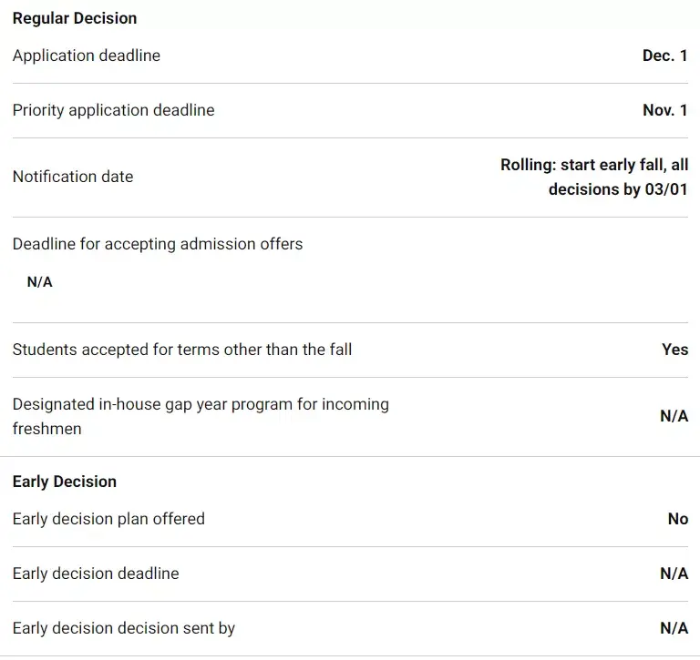The height and width of the screenshot is (660, 700).
Task: Click the Application deadline row label
Action: pos(87,56)
